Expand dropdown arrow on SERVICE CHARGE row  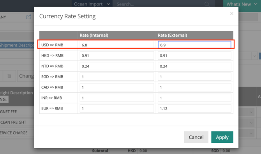click(251, 133)
